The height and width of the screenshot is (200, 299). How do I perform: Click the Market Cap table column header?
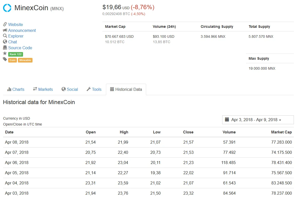click(x=281, y=132)
